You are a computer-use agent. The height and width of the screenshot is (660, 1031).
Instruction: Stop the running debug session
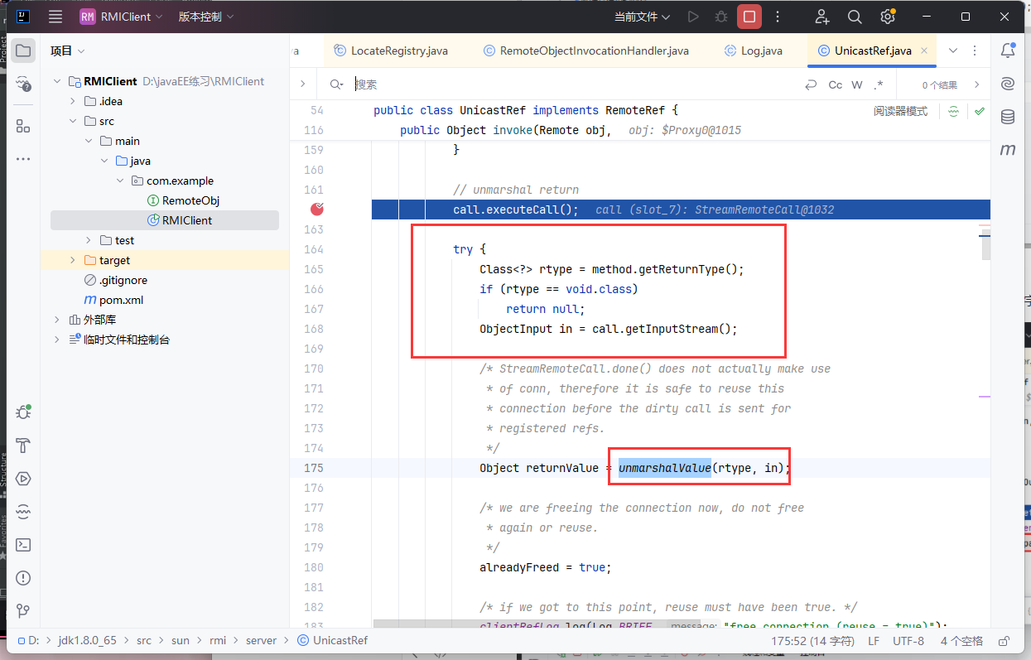[x=749, y=17]
